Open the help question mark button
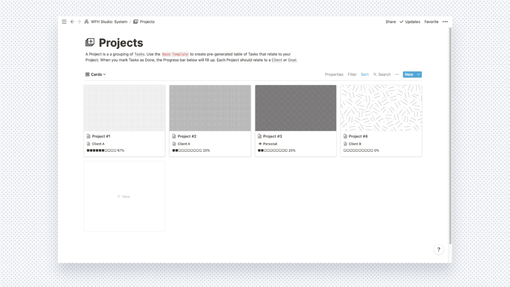 click(438, 249)
